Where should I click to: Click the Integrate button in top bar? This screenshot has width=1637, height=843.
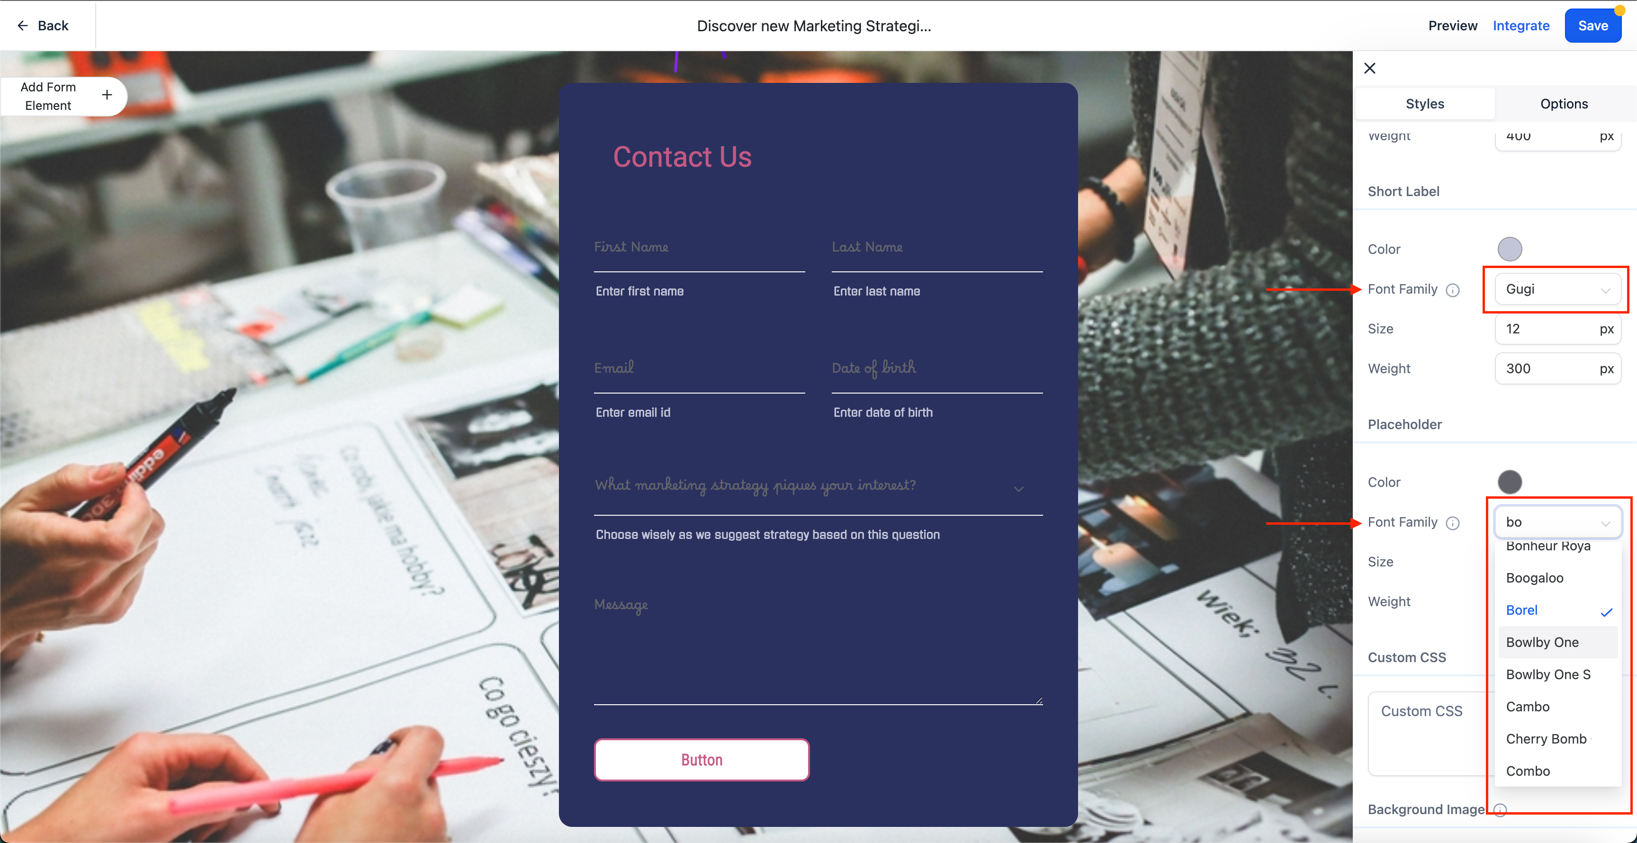(x=1521, y=25)
